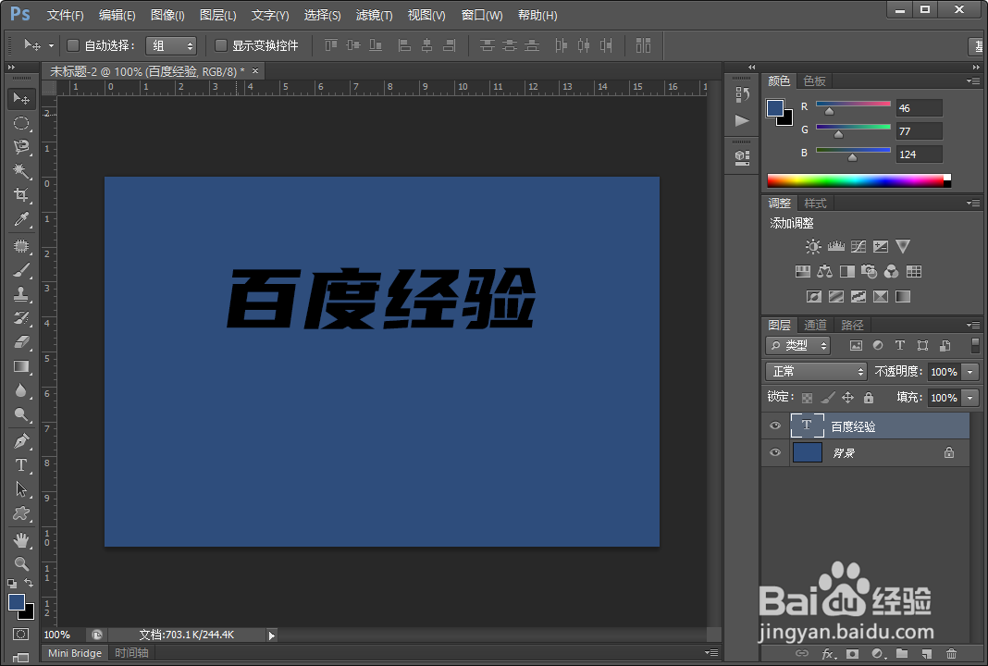Hide the 百度经验 text layer
Viewport: 988px width, 666px height.
click(x=775, y=425)
